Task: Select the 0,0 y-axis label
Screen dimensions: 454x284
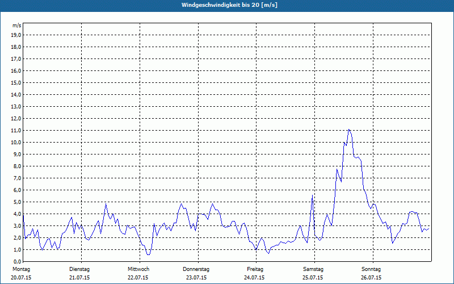Action: click(17, 261)
